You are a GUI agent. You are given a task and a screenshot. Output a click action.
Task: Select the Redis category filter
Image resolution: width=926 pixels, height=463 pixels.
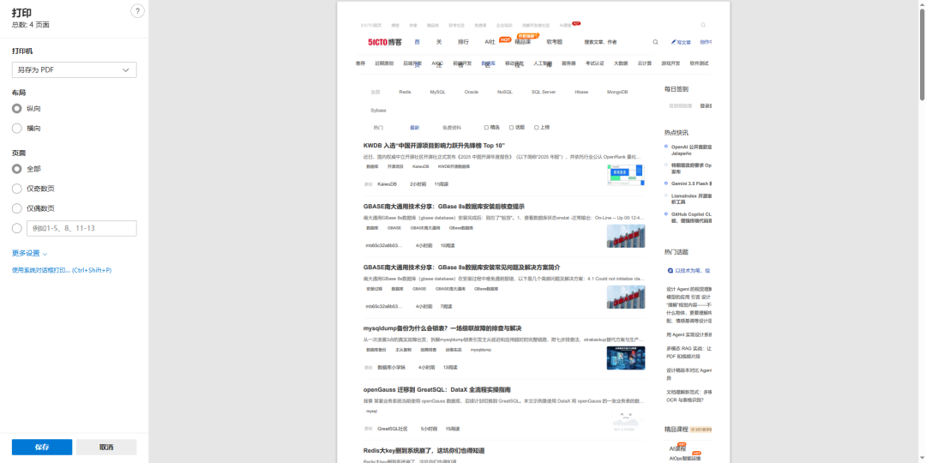[x=405, y=92]
